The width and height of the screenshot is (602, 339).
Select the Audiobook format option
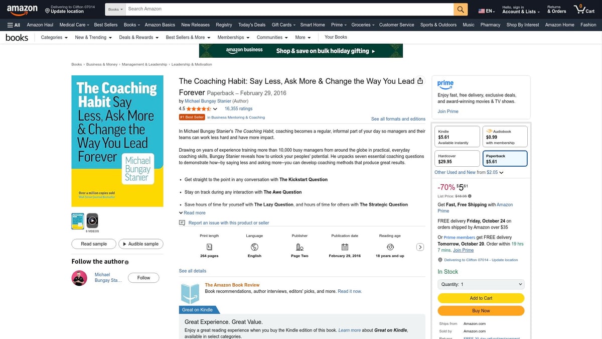504,137
